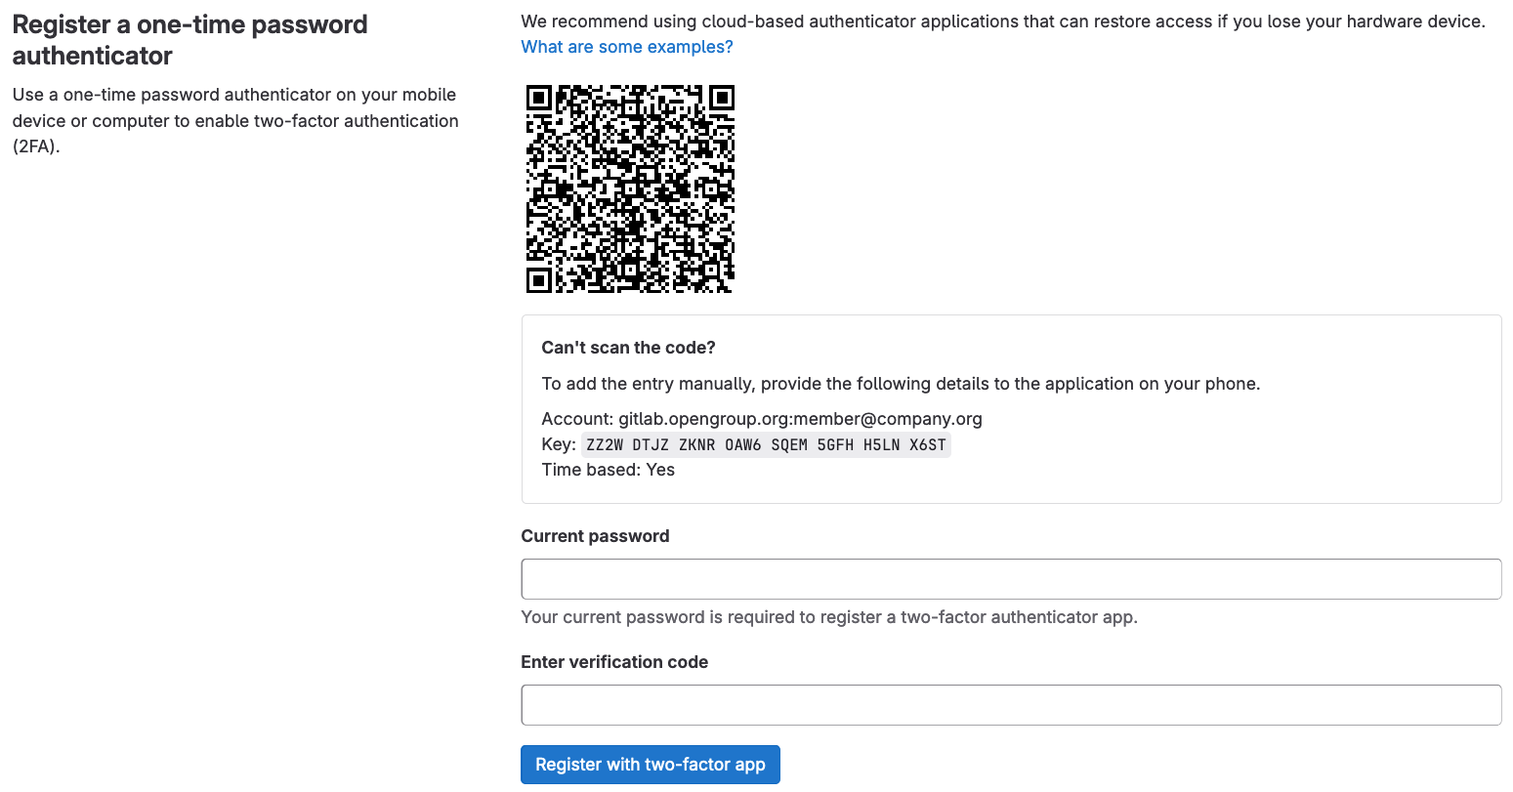This screenshot has width=1513, height=792.
Task: Click the QR code image
Action: (630, 188)
